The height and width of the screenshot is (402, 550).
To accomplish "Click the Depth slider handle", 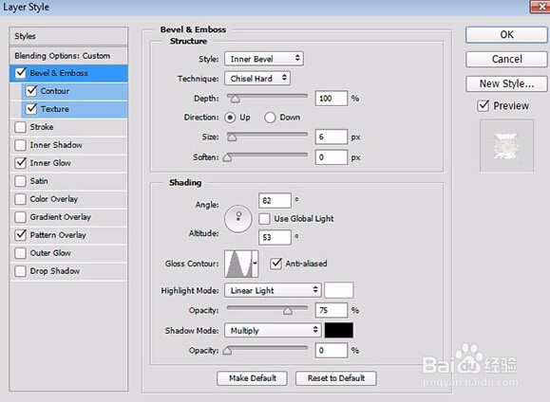I will [x=235, y=100].
